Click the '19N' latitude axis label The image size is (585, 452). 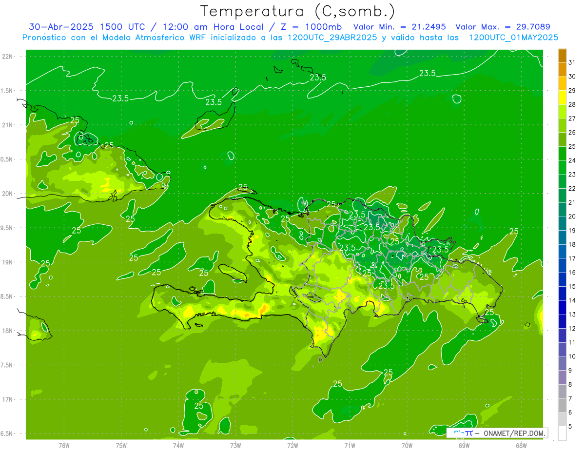pyautogui.click(x=8, y=262)
